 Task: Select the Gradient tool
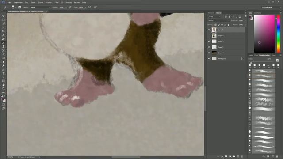click(3, 58)
